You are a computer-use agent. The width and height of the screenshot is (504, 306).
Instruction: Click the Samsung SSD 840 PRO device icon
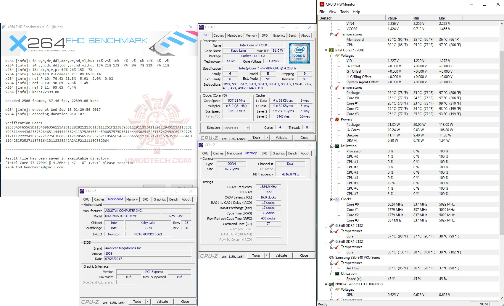point(332,257)
